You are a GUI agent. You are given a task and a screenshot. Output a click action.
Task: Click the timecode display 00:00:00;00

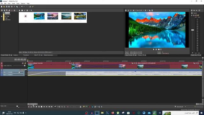[x=20, y=60]
